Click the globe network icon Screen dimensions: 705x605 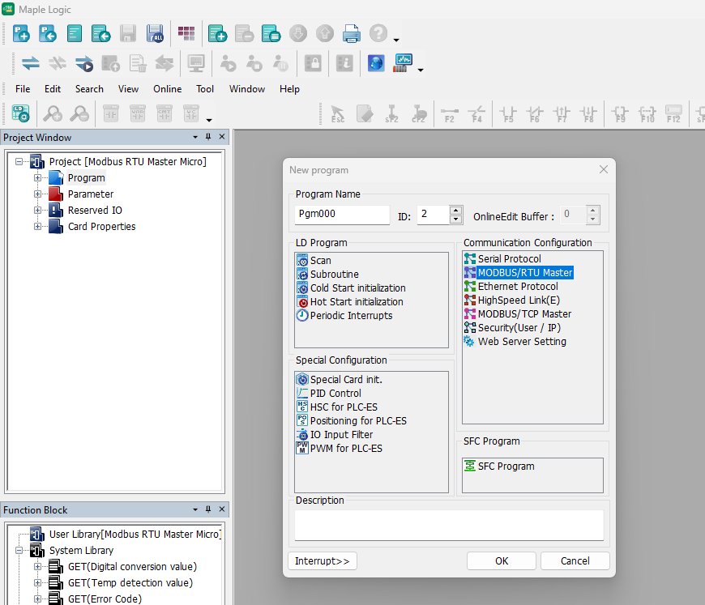click(376, 63)
